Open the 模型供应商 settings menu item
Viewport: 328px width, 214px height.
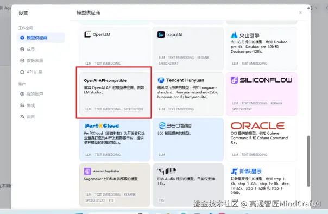(41, 37)
